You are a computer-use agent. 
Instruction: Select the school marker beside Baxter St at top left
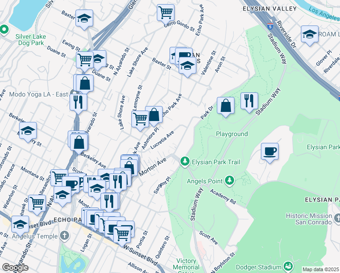(x=84, y=19)
